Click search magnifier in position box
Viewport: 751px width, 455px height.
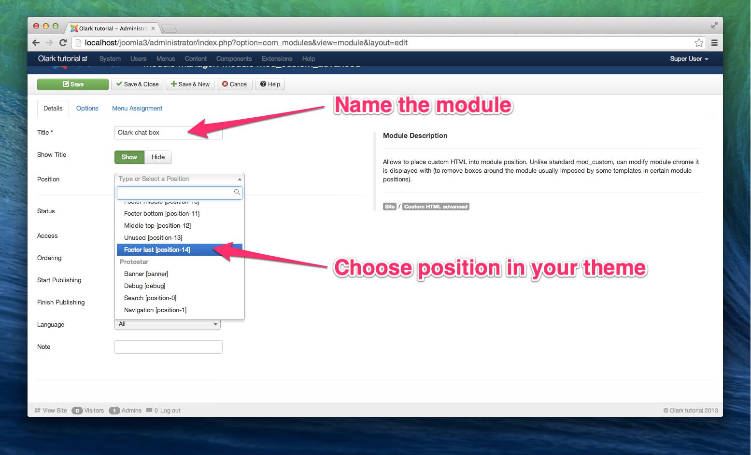[x=237, y=193]
